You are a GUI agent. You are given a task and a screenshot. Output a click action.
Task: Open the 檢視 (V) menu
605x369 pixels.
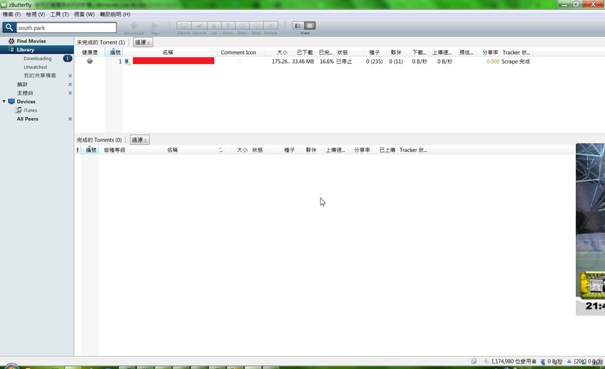35,14
